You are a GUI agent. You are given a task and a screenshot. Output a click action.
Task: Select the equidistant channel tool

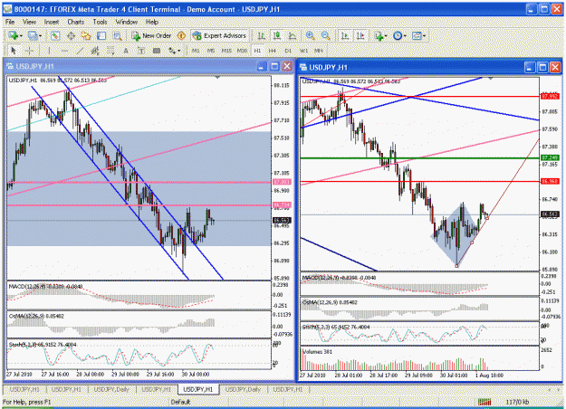pos(95,51)
